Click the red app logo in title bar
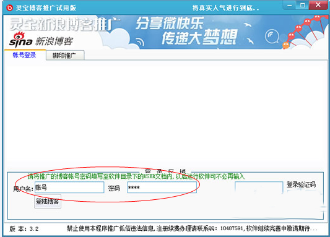Viewport: 330px width, 237px height. coord(9,8)
